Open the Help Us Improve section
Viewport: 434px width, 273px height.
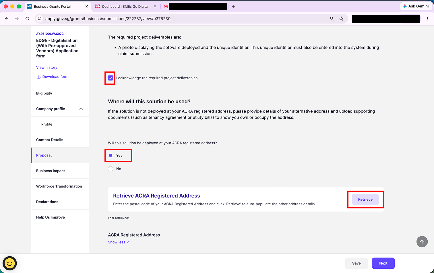pyautogui.click(x=60, y=217)
